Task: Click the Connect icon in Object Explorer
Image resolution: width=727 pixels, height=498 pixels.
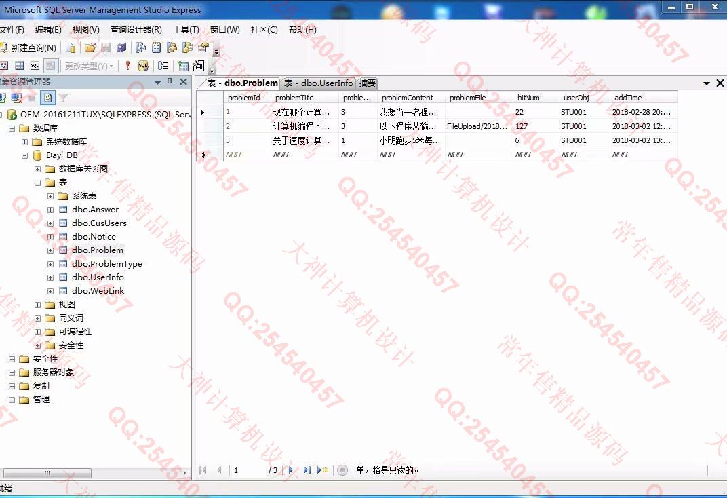Action: pos(3,98)
